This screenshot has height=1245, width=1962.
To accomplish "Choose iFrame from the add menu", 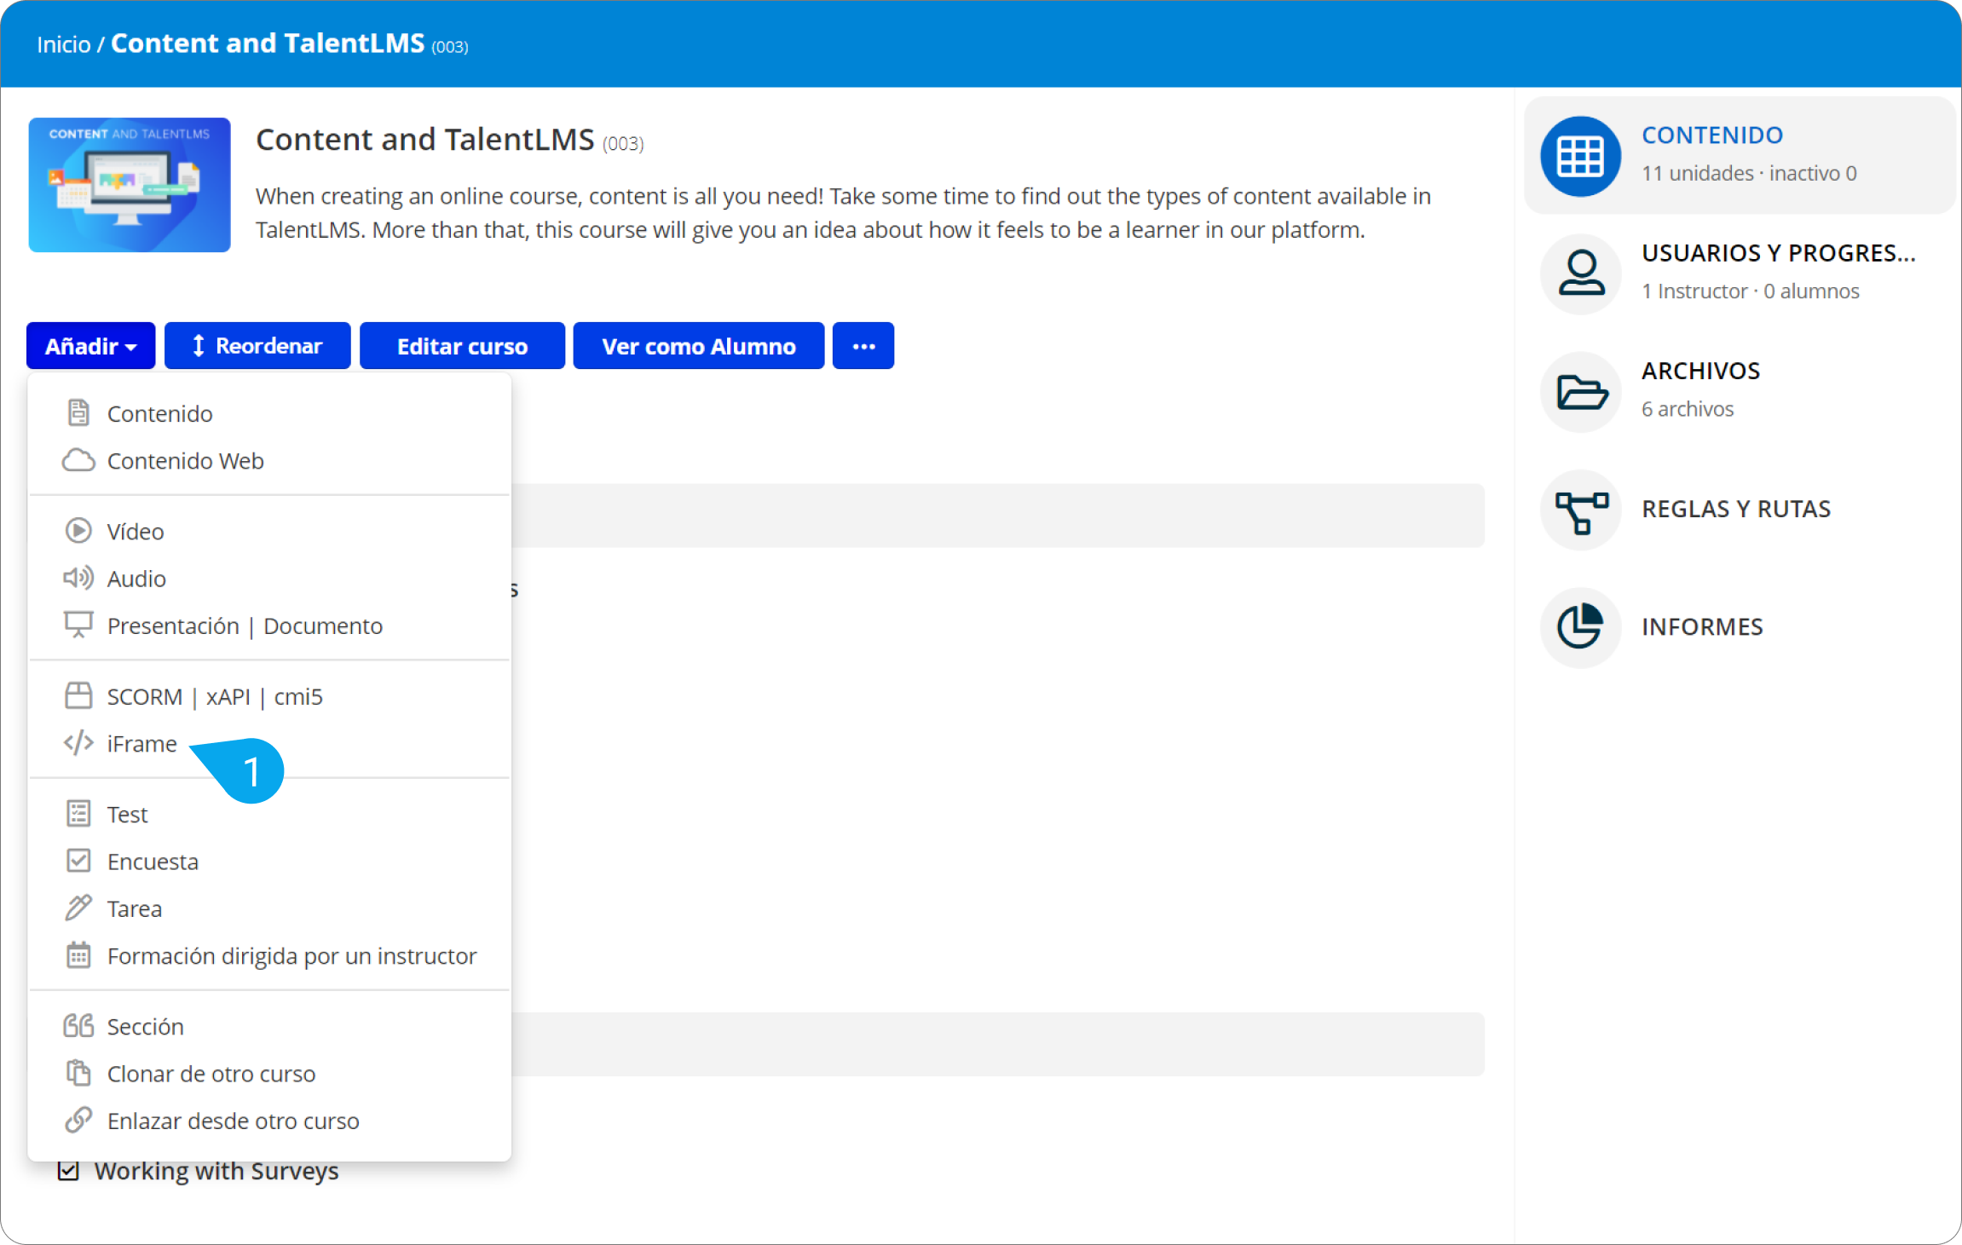I will (x=269, y=743).
